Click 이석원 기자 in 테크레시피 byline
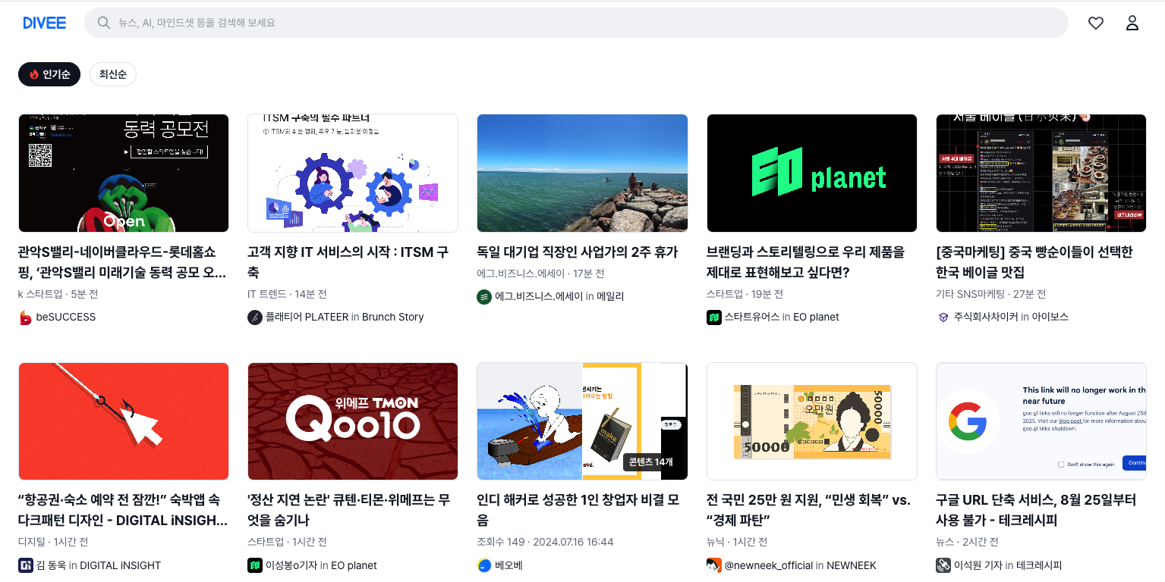The height and width of the screenshot is (582, 1165). pos(1008,565)
